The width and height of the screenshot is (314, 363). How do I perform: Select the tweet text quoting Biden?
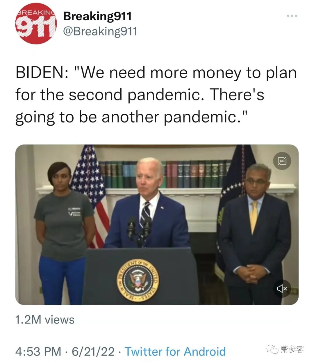156,95
